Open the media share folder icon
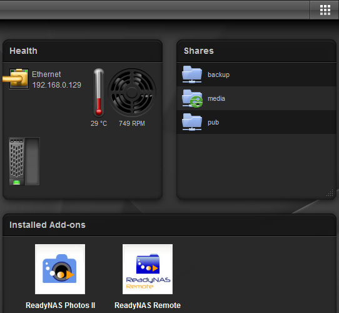The width and height of the screenshot is (339, 313). click(x=192, y=98)
